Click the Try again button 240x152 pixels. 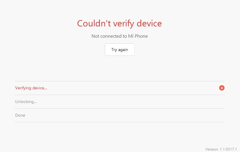pos(119,50)
